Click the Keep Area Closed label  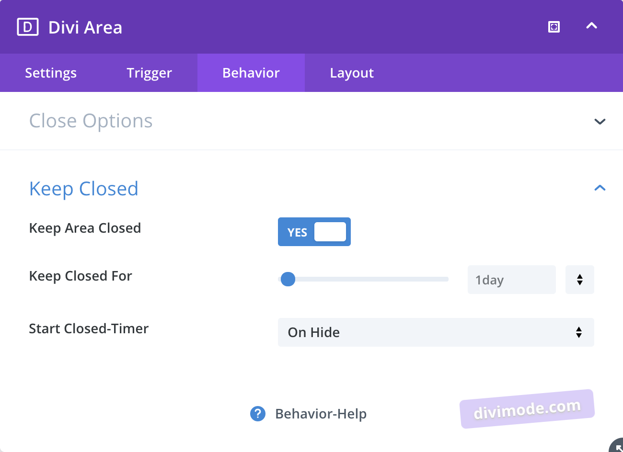tap(85, 228)
